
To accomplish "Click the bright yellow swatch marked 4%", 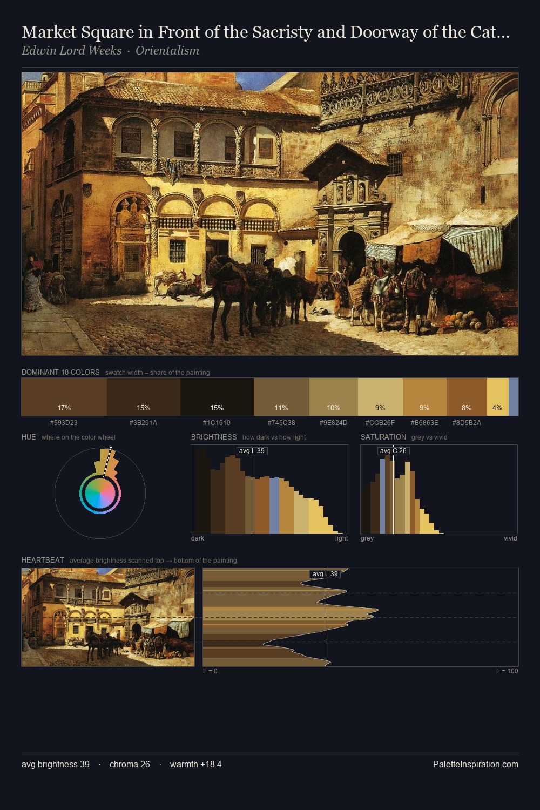I will (x=498, y=397).
